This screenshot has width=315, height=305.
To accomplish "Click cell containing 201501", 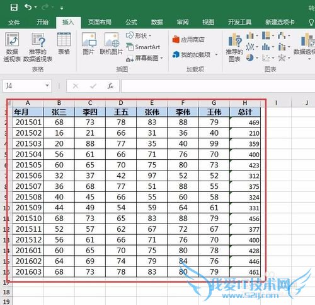I will [x=28, y=123].
